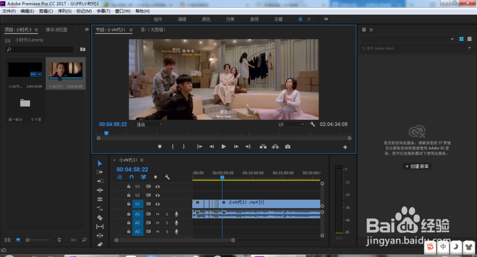Click program monitor playhead marker
The width and height of the screenshot is (477, 257).
pyautogui.click(x=106, y=133)
